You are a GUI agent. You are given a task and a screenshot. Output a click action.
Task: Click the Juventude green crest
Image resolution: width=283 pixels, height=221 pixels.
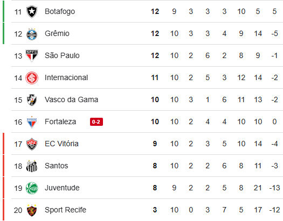point(32,188)
